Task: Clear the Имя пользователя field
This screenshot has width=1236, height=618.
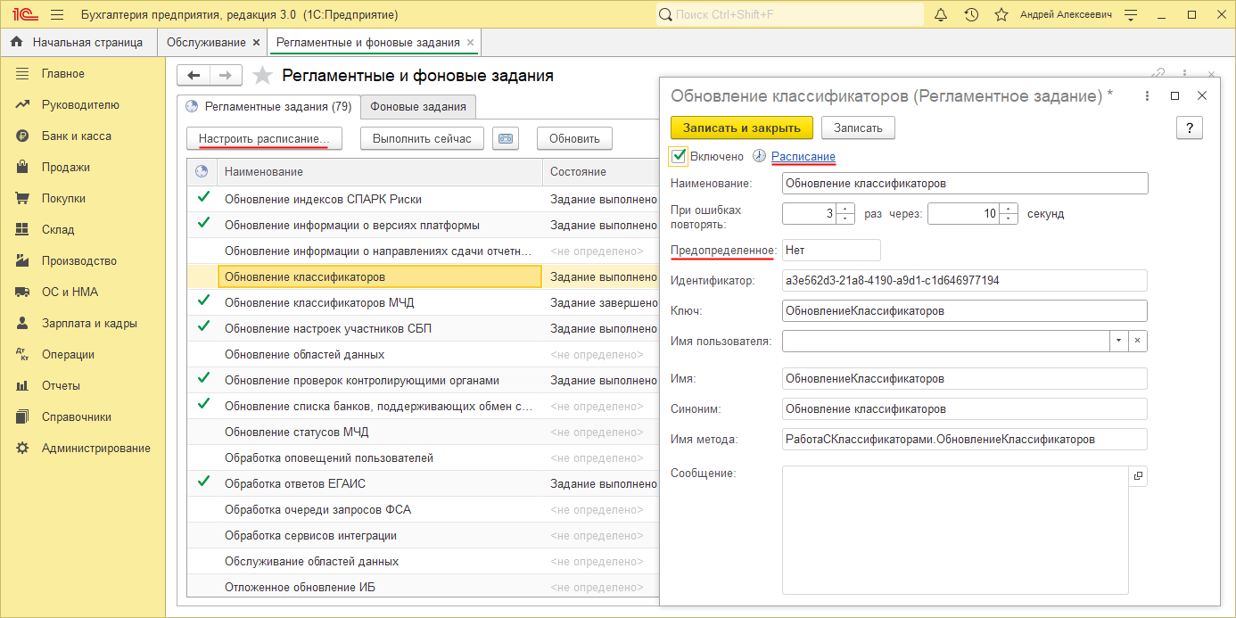Action: (x=1137, y=341)
